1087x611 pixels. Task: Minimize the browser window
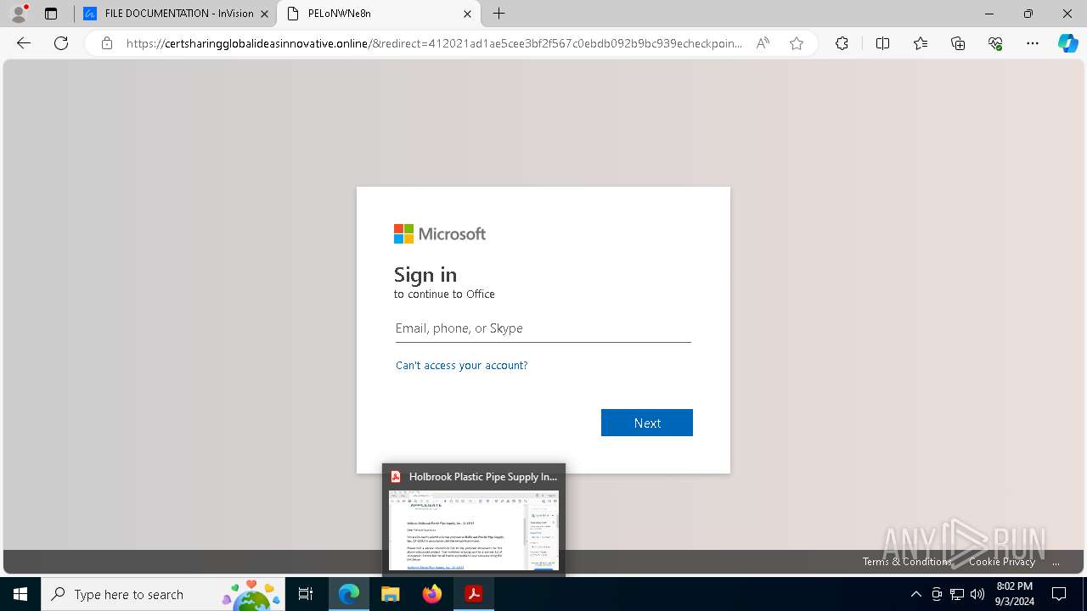pos(989,14)
